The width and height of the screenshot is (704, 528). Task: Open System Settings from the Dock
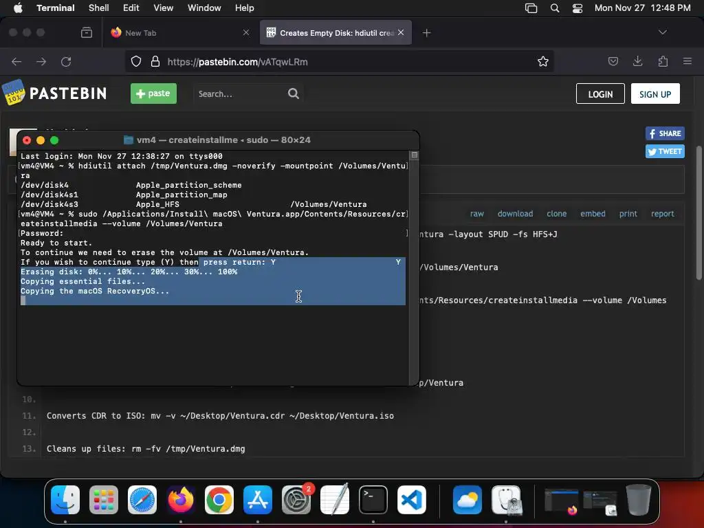[x=296, y=500]
